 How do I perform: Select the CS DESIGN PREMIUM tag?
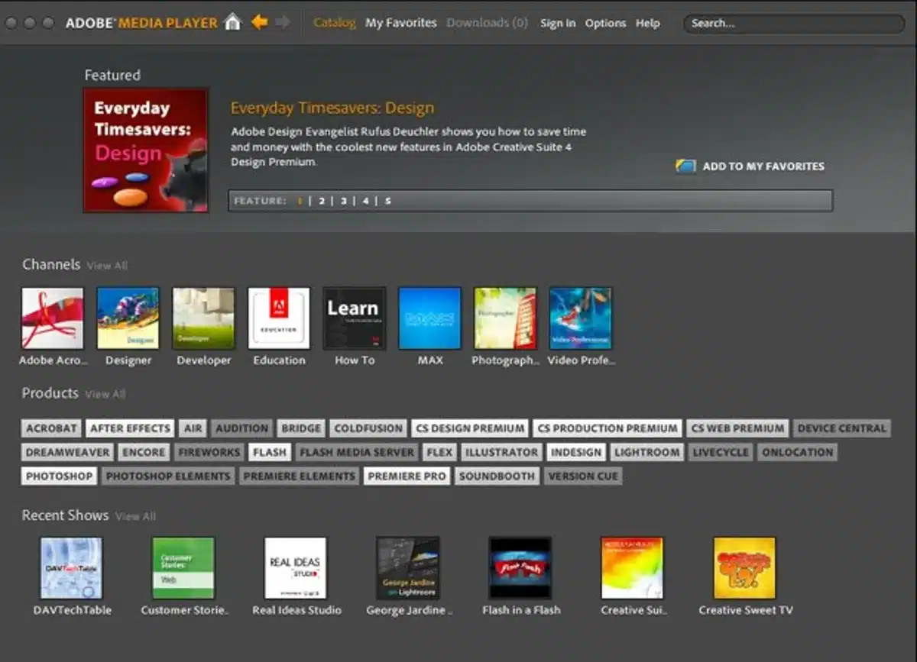click(x=470, y=428)
